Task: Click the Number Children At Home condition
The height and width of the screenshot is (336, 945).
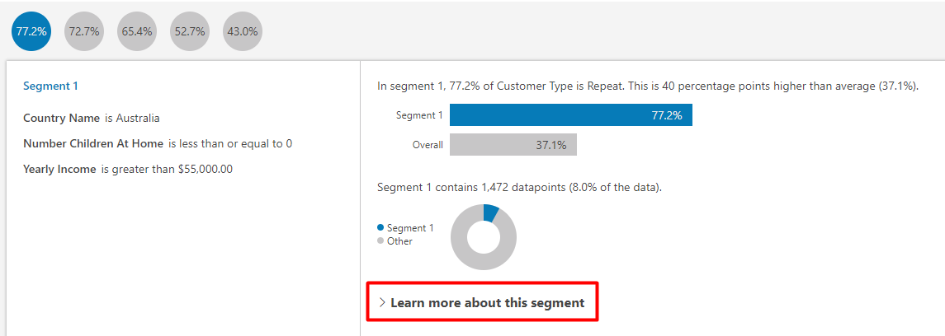Action: tap(158, 143)
